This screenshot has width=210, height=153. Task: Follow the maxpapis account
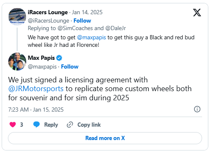[70, 66]
